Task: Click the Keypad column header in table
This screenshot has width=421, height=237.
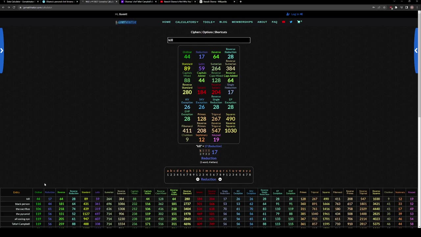Action: coord(411,192)
